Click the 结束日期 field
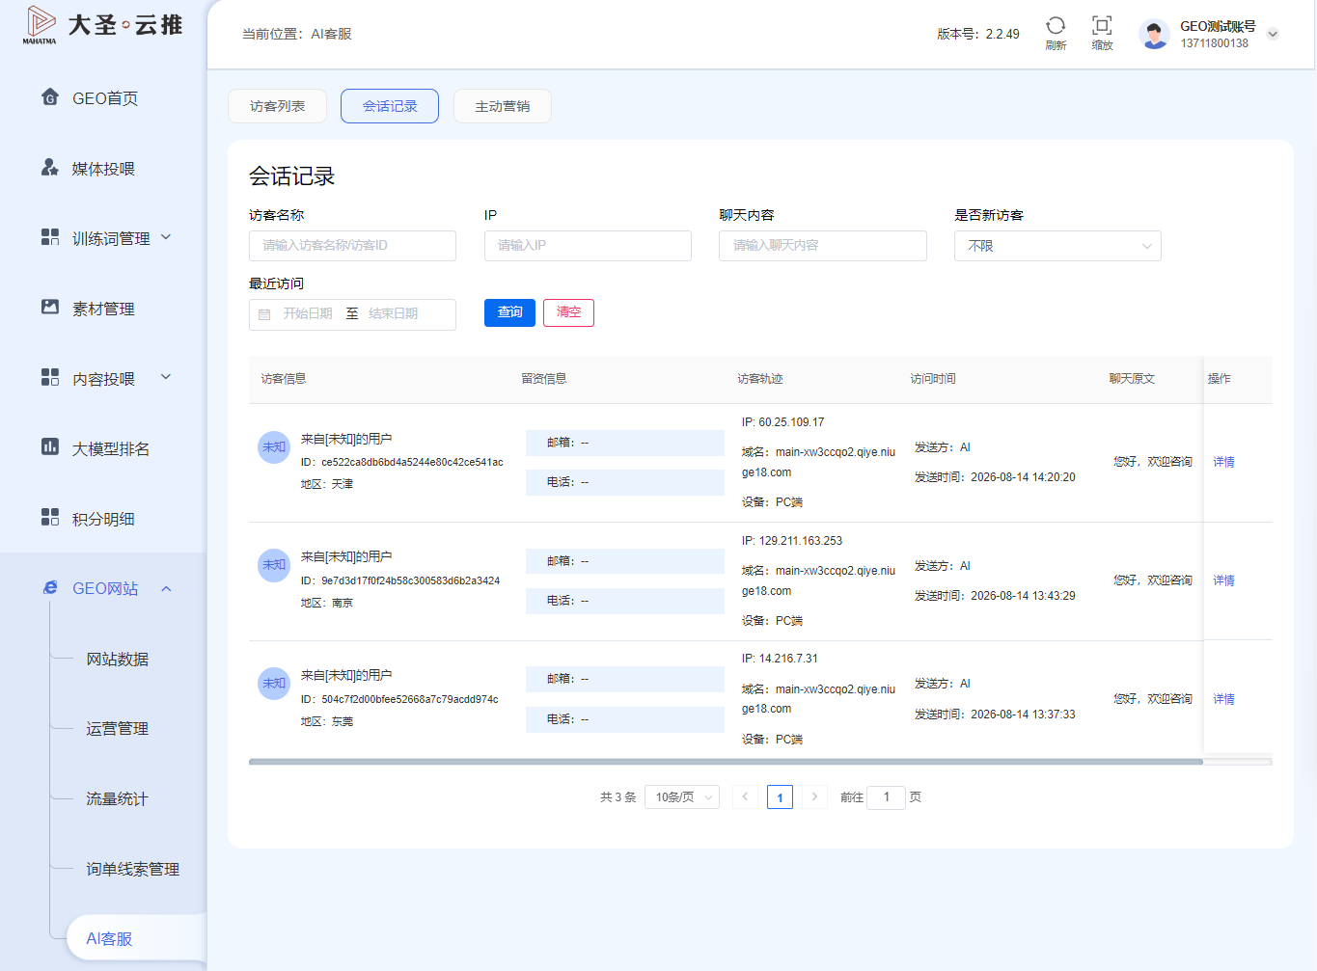Image resolution: width=1317 pixels, height=971 pixels. 394,314
